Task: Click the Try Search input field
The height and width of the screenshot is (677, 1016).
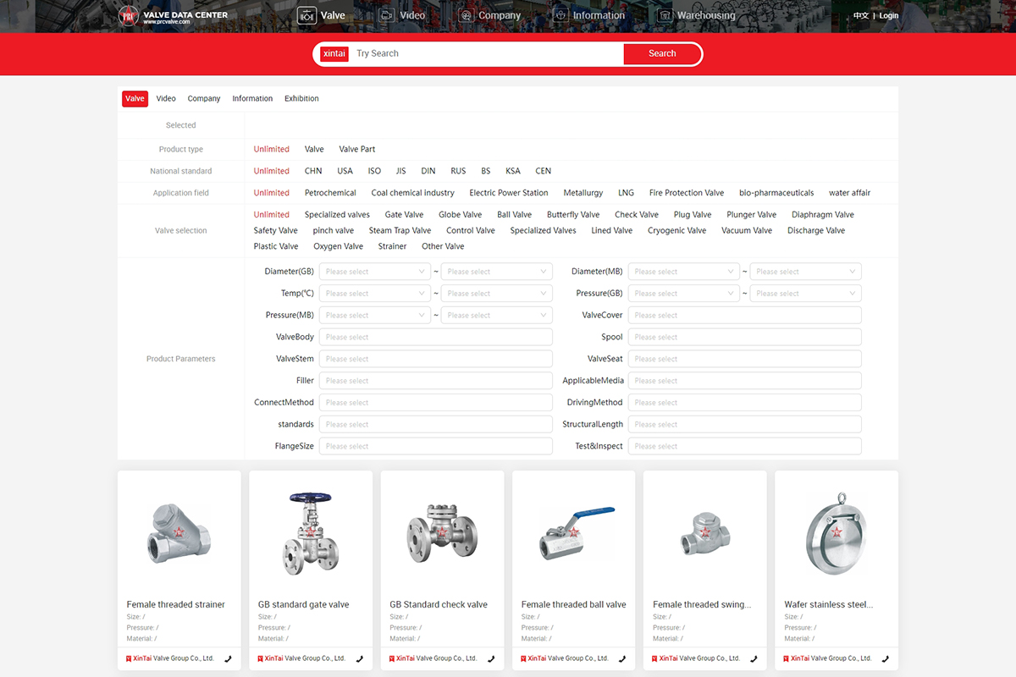Action: 487,54
